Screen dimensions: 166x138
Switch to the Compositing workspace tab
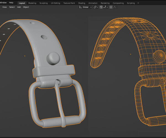point(118,3)
